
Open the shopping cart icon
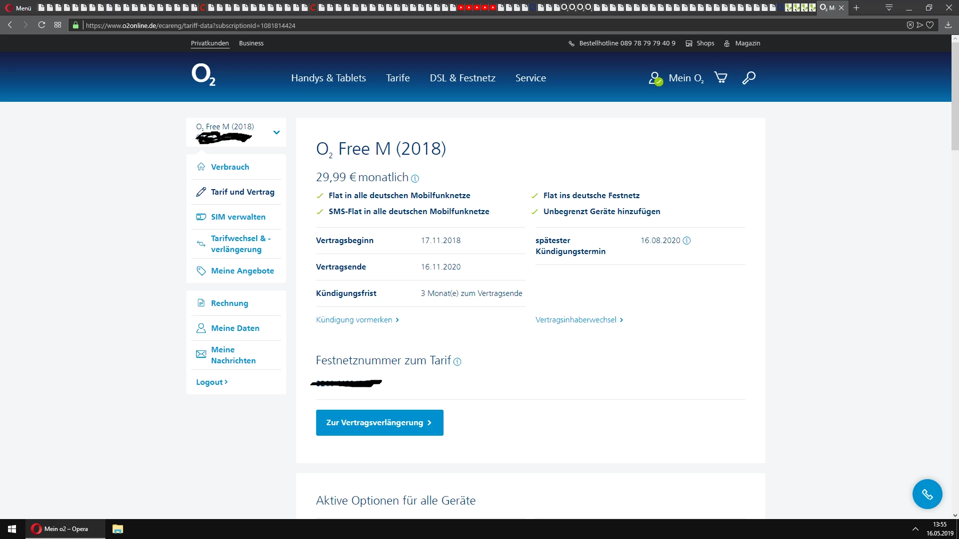[720, 77]
